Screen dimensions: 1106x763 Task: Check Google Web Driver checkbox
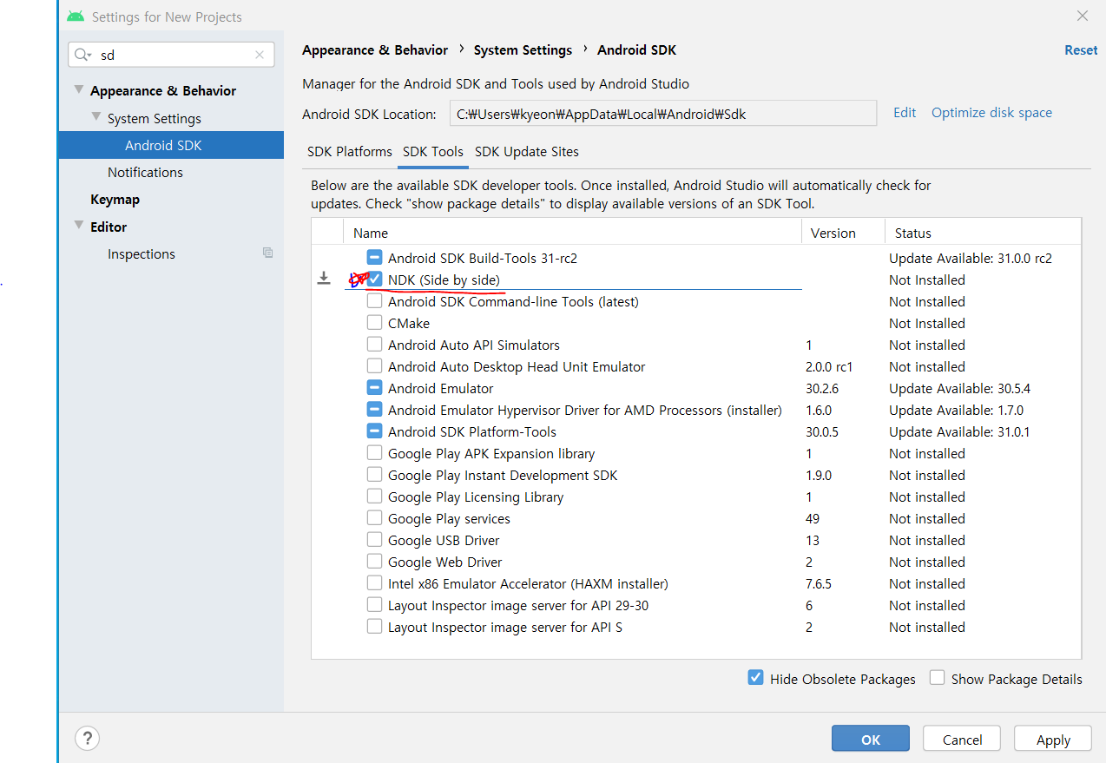click(374, 562)
